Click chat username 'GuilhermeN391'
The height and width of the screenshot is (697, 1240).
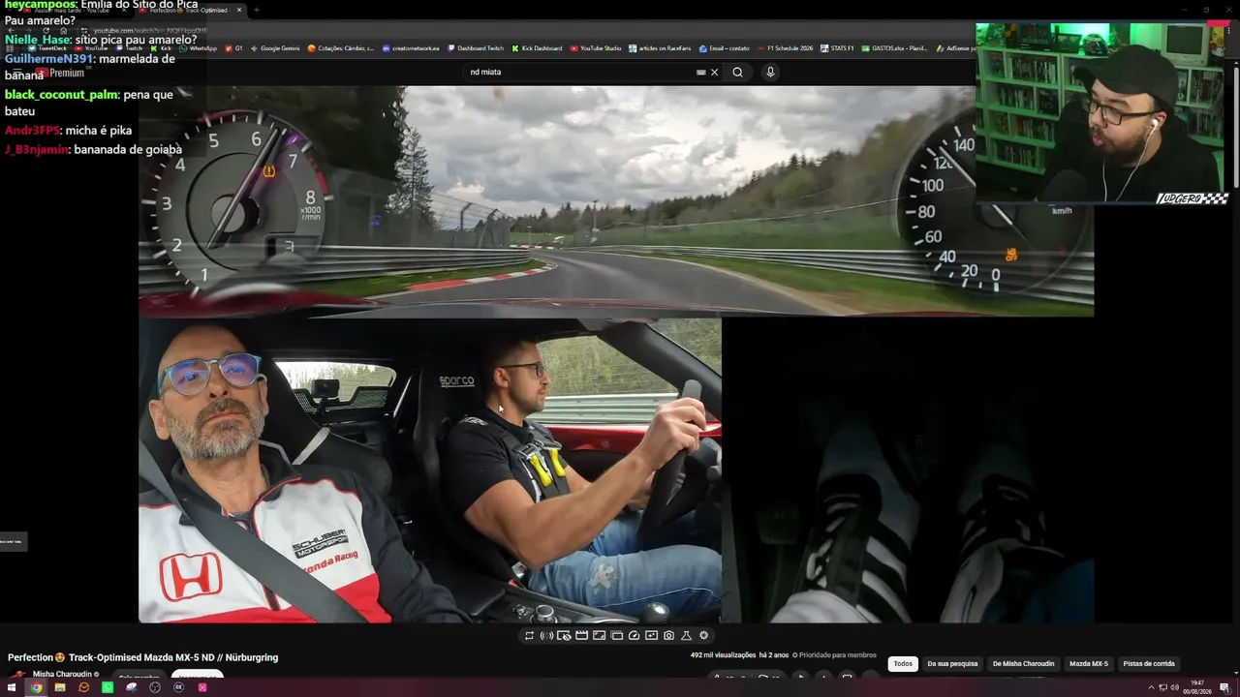point(48,59)
